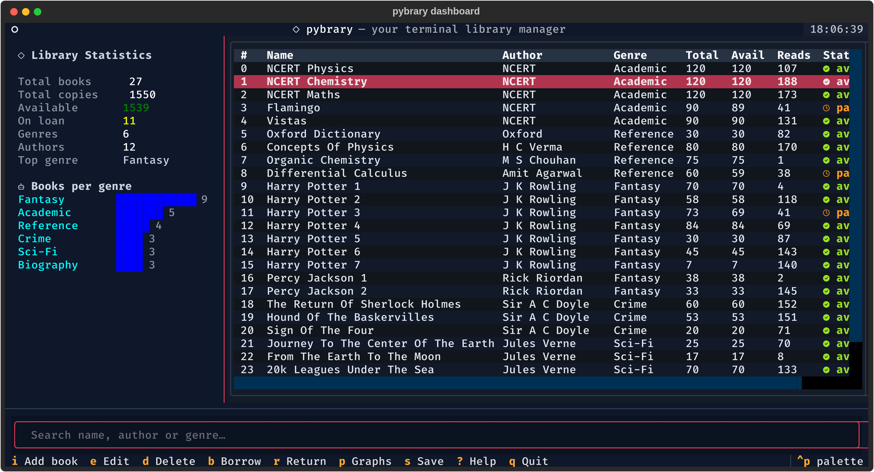Click the Avail column header
The image size is (874, 472).
(748, 56)
